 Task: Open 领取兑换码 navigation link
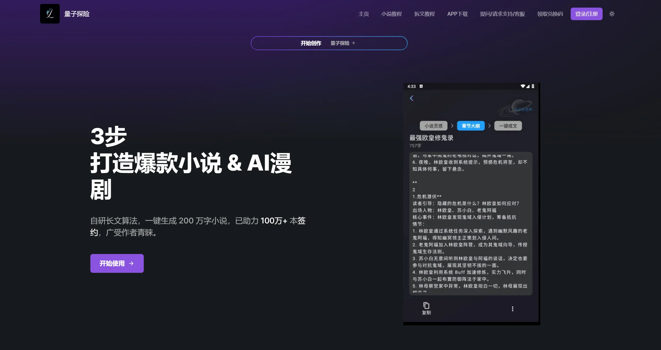click(x=550, y=14)
